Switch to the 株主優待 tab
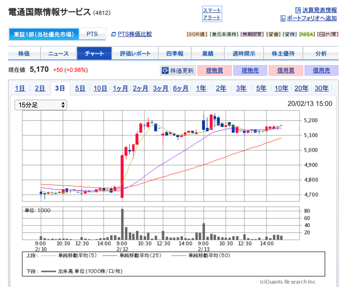Viewport: 340px width, 287px height. coord(283,53)
